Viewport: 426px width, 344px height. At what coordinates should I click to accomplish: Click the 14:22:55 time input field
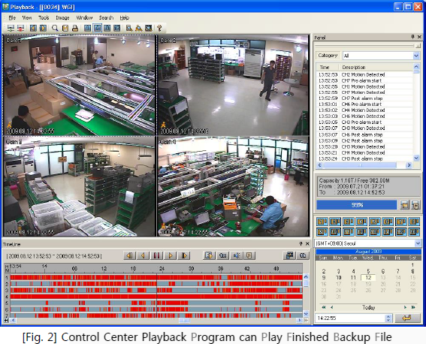(x=350, y=318)
